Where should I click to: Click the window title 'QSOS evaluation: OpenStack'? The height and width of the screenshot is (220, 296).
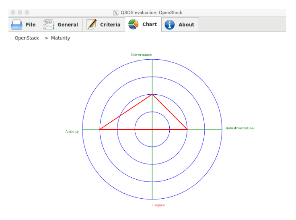point(151,12)
